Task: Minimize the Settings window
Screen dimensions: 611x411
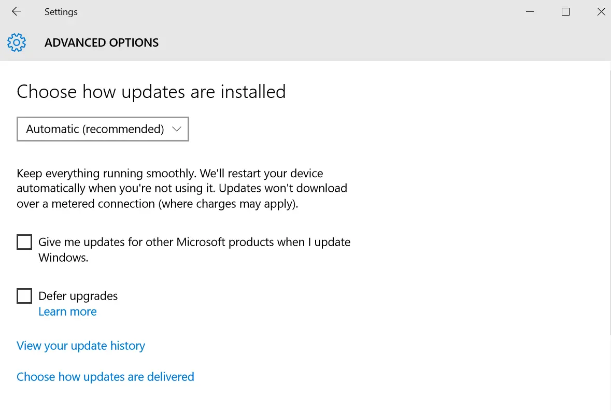Action: tap(530, 11)
